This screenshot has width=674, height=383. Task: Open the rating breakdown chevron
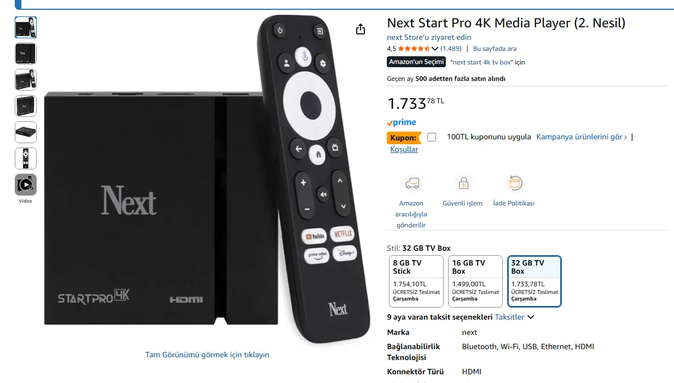(x=435, y=49)
